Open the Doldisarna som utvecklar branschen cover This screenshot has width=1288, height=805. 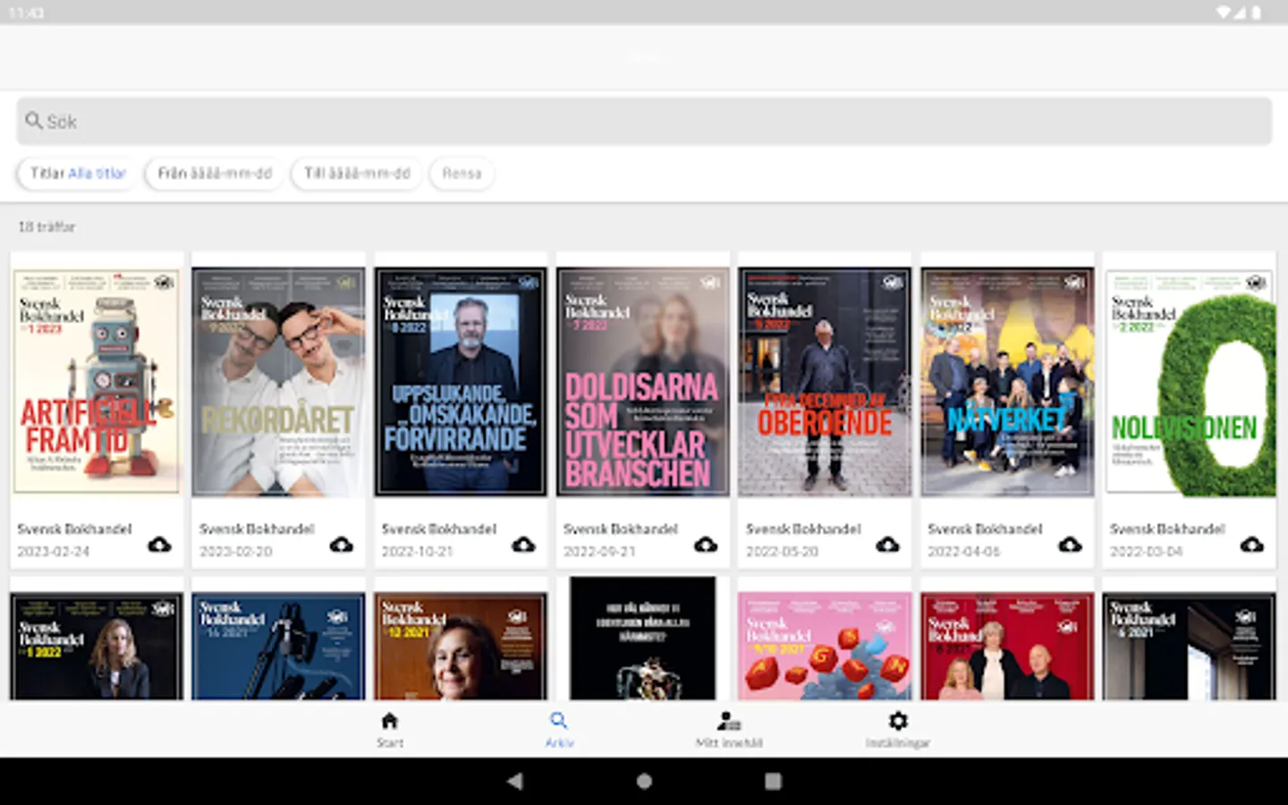[x=643, y=381]
